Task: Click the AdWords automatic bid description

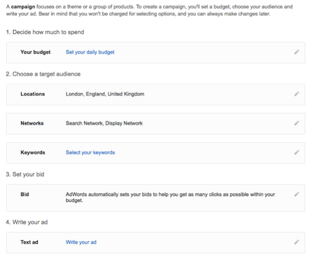Action: tap(170, 197)
